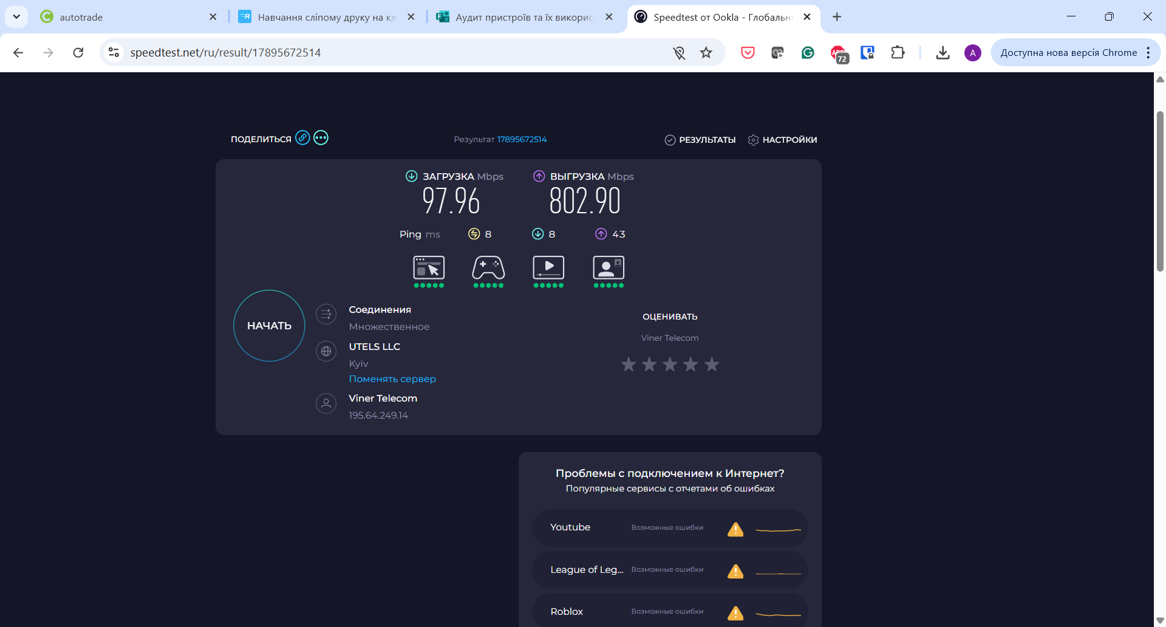Click the League of Legends warning icon
The height and width of the screenshot is (627, 1166).
(735, 571)
